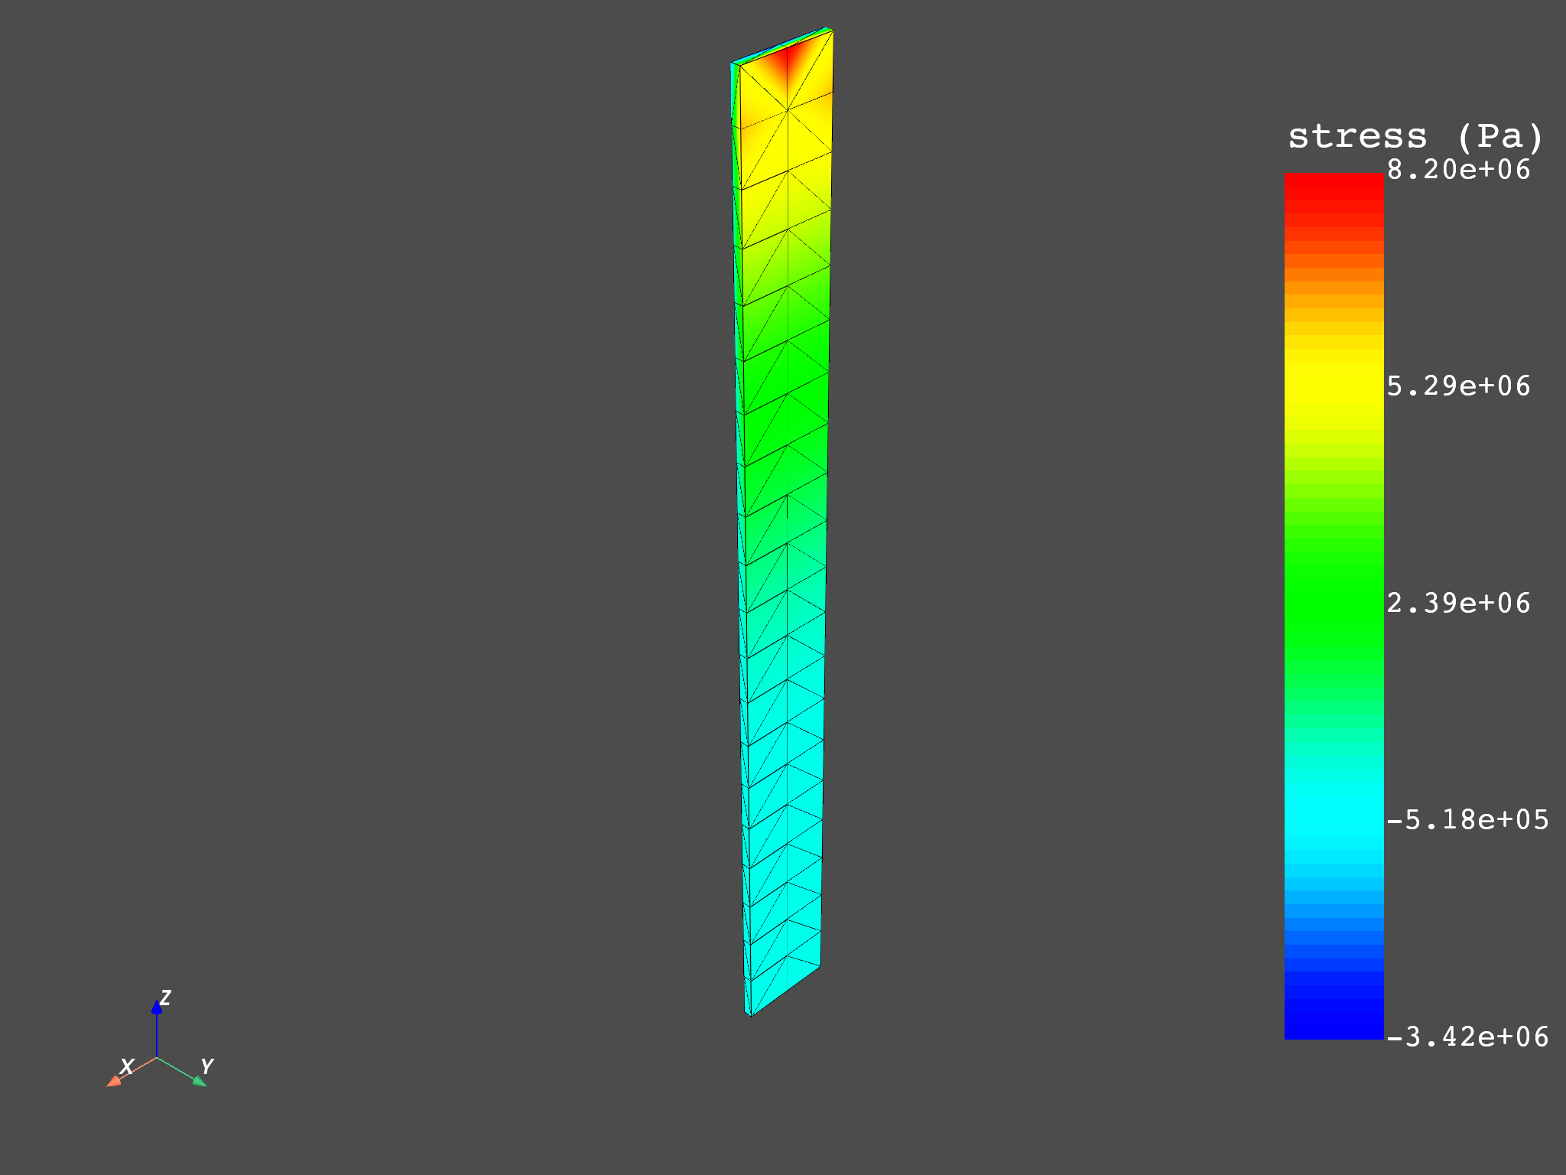Click the stress (Pa) legend title
This screenshot has width=1566, height=1175.
(1415, 137)
